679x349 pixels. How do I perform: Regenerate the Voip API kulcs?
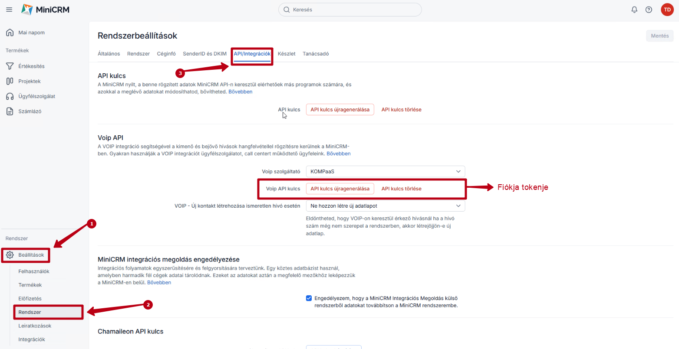[x=340, y=189]
